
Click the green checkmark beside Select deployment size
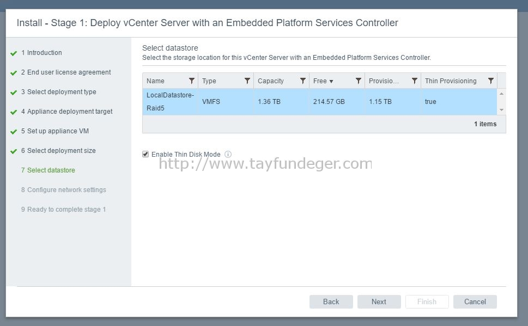coord(14,151)
